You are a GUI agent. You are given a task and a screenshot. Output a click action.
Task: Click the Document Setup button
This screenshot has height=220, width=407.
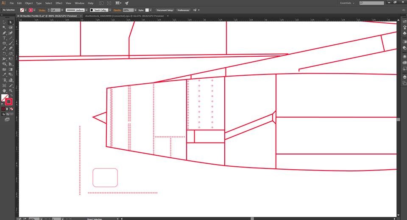click(x=165, y=10)
